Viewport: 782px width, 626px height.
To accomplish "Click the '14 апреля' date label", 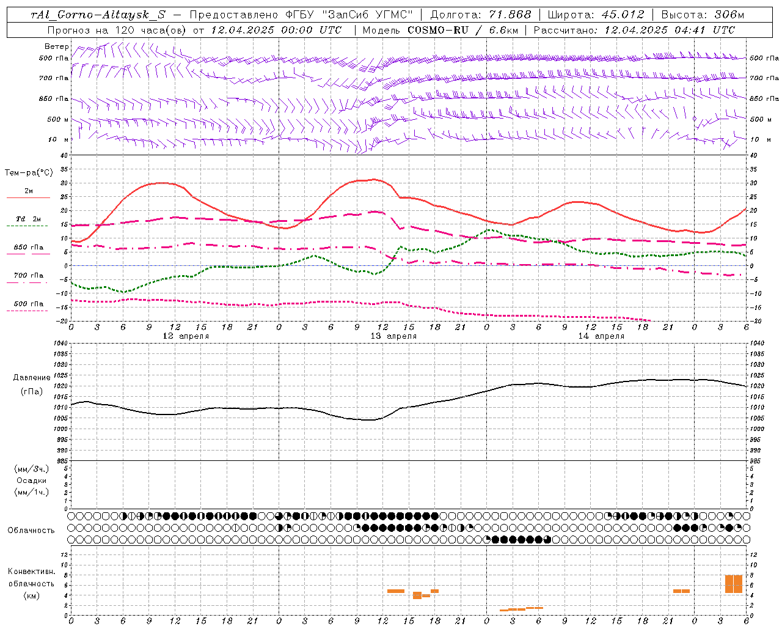I will coord(601,336).
